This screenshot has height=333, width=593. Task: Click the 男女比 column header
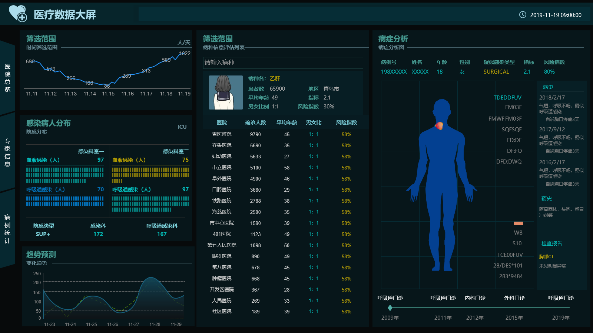(x=314, y=122)
